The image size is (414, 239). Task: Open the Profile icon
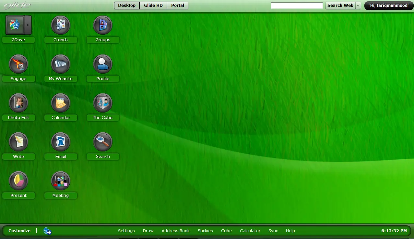tap(103, 64)
